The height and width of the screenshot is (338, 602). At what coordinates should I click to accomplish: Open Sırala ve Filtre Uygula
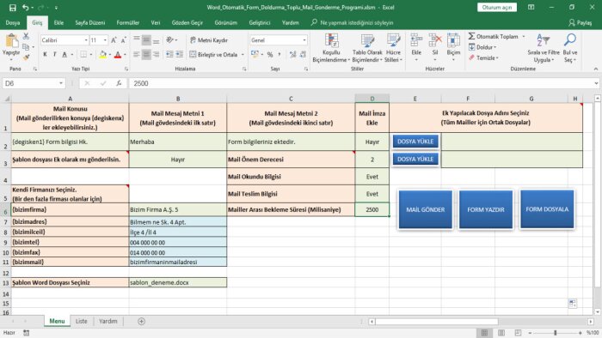[x=544, y=48]
